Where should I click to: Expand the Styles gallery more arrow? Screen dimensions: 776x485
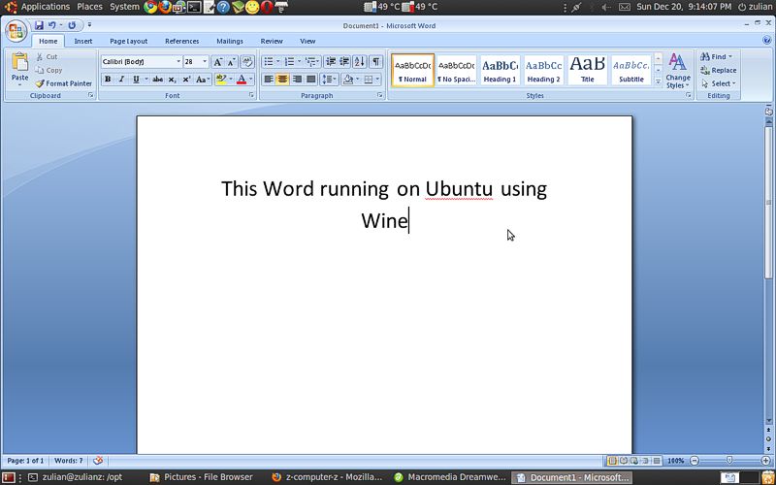point(659,81)
